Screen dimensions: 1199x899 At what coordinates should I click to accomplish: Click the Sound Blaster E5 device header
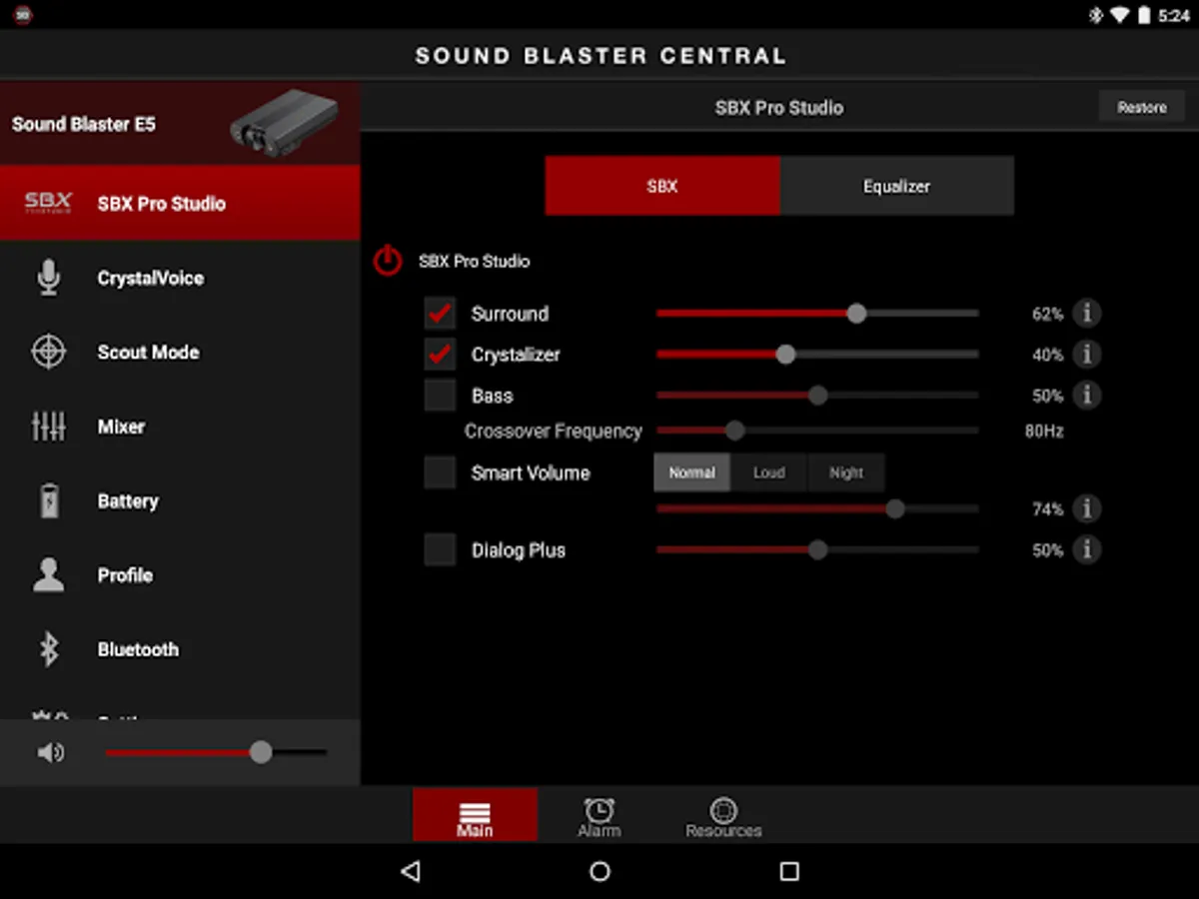coord(180,124)
